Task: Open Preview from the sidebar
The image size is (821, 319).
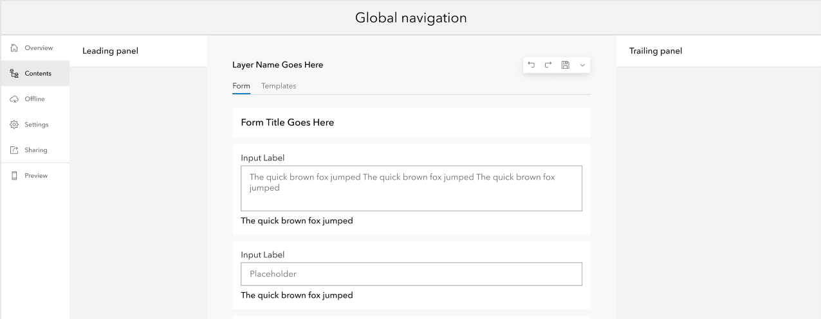Action: [x=35, y=176]
